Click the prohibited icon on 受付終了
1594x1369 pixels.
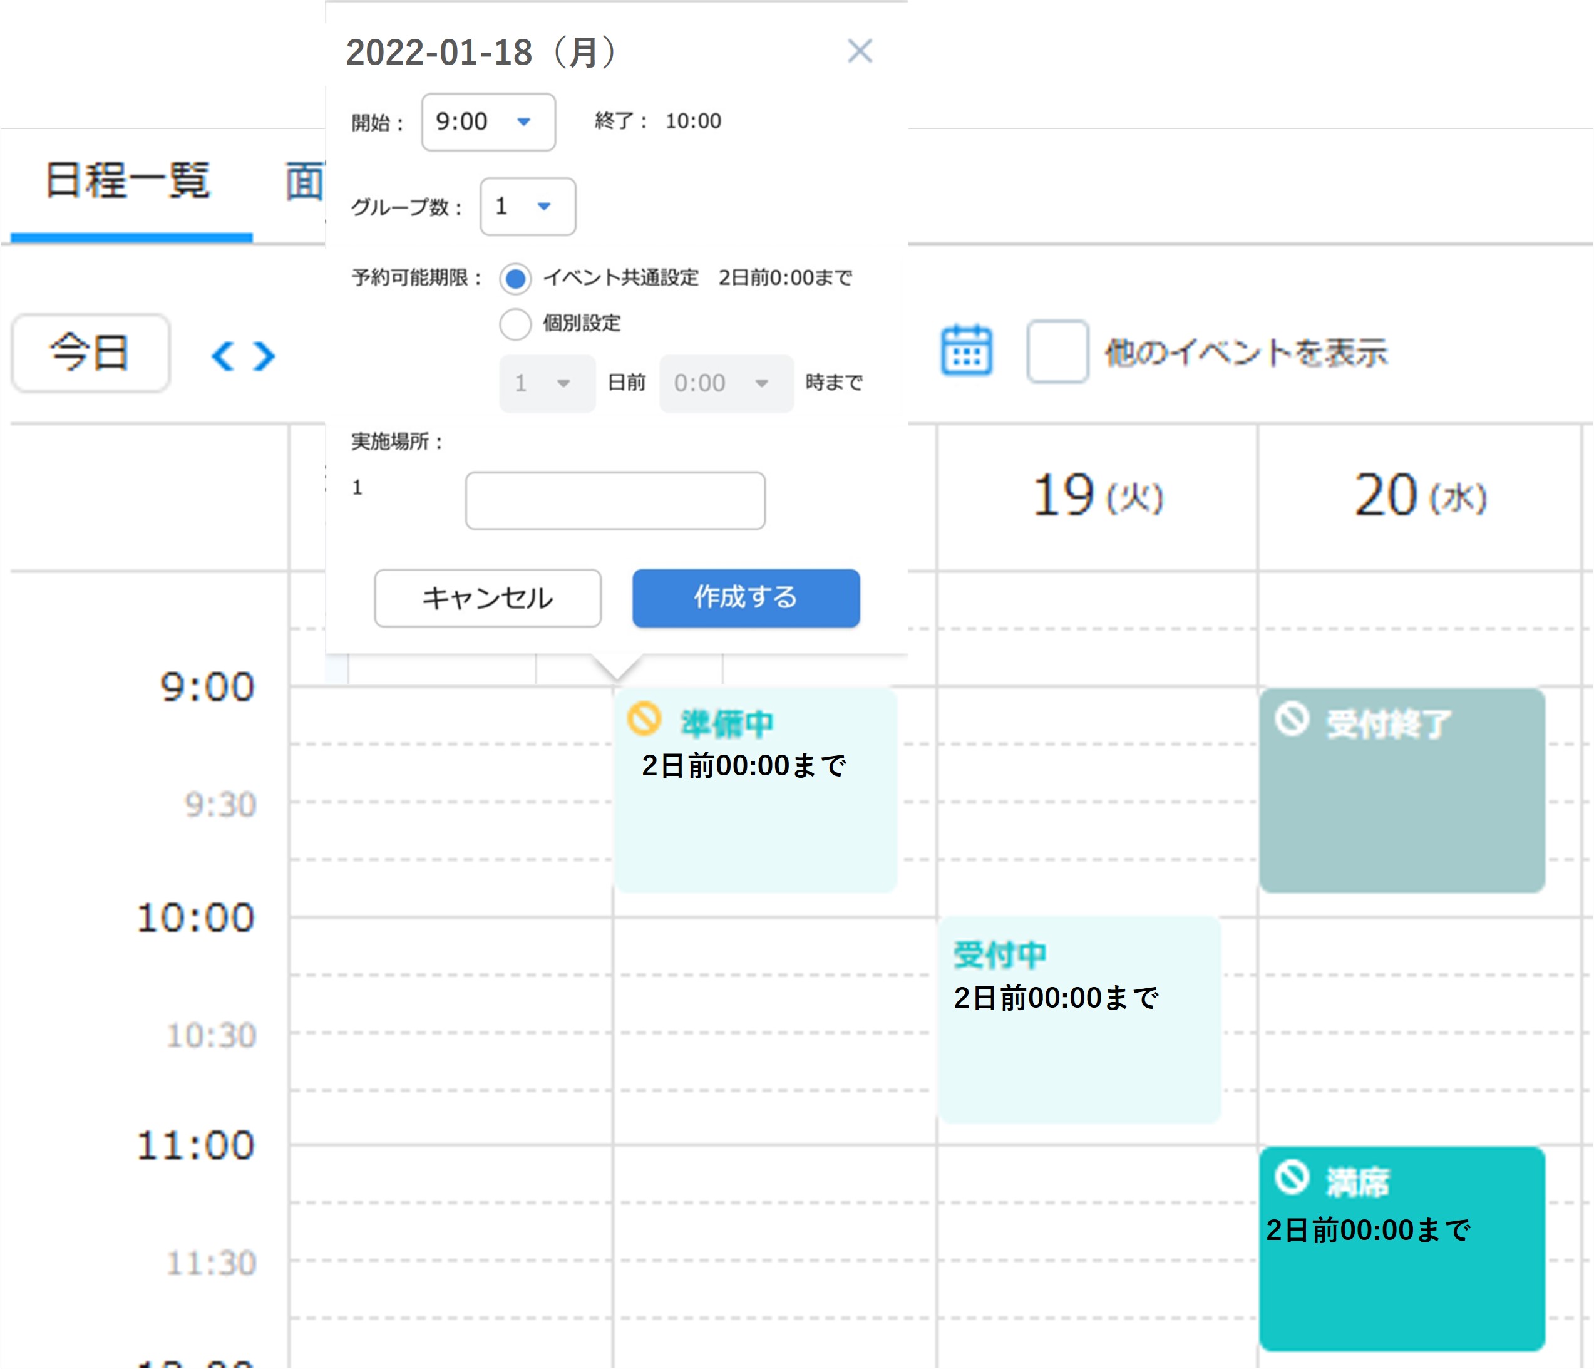click(x=1292, y=720)
